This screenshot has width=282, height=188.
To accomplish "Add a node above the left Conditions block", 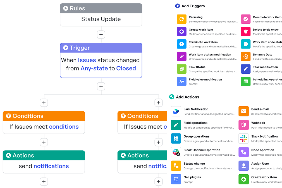I will tap(44, 103).
